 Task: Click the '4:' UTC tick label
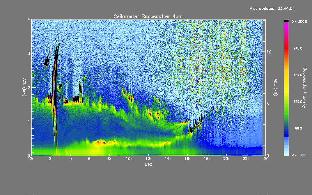pos(71,159)
